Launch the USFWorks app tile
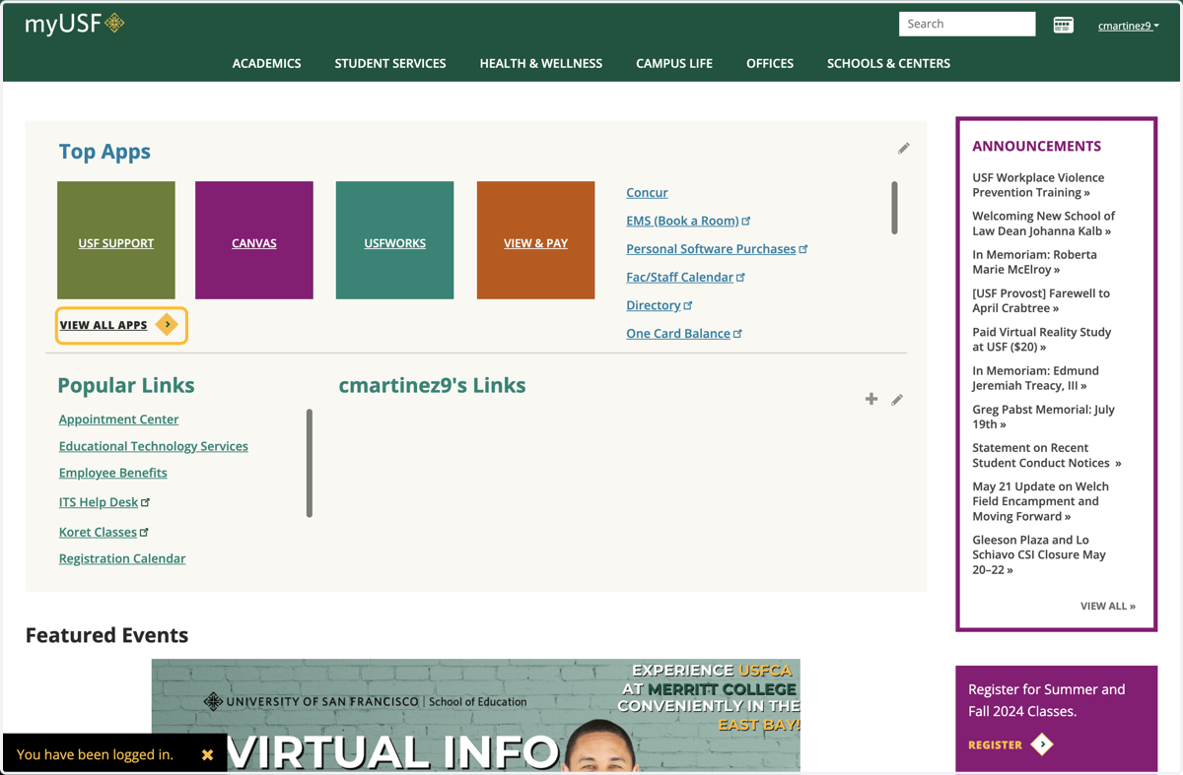This screenshot has height=775, width=1183. [x=394, y=240]
